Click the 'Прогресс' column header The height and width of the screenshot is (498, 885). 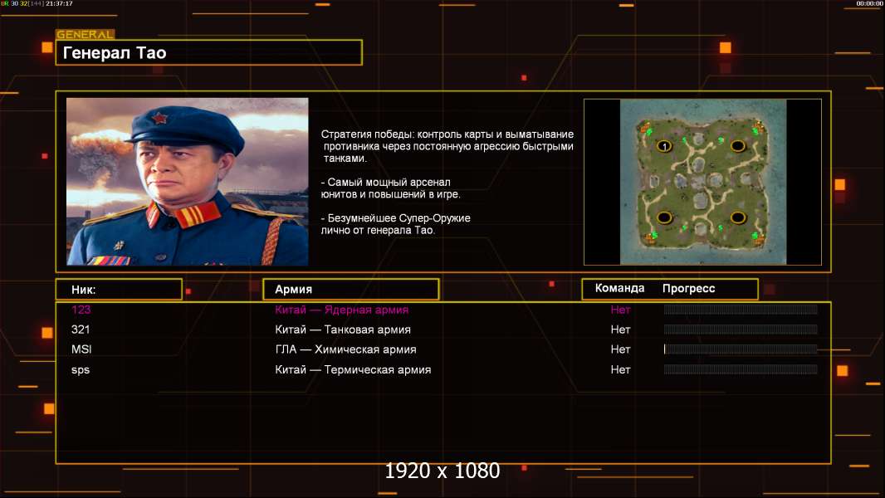click(x=688, y=288)
